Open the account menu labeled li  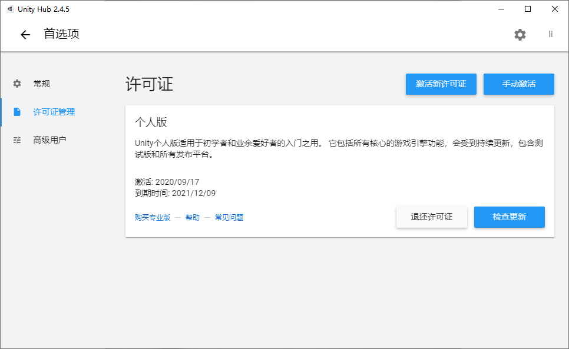[551, 34]
